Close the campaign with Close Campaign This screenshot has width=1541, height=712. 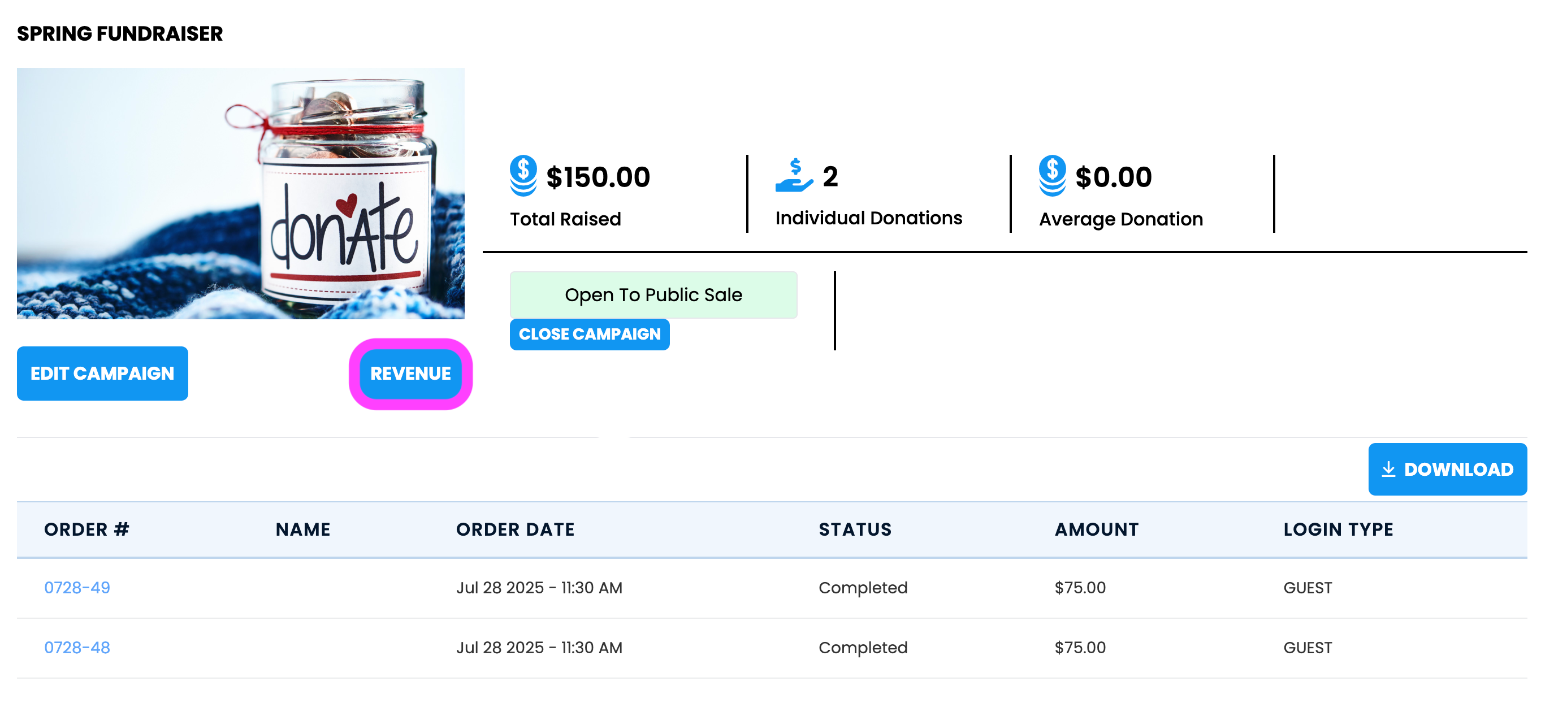coord(589,334)
